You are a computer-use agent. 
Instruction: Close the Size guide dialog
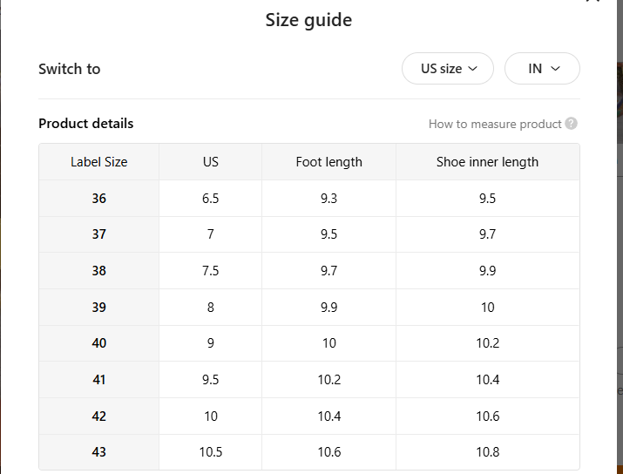click(x=593, y=2)
